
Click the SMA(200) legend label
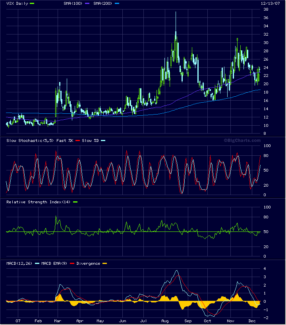[102, 4]
